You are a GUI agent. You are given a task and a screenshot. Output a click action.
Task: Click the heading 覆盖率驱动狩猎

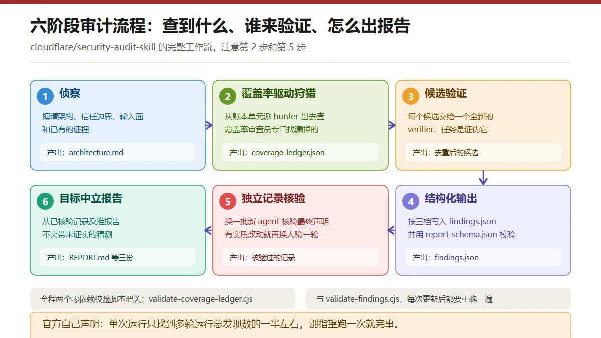(x=279, y=93)
